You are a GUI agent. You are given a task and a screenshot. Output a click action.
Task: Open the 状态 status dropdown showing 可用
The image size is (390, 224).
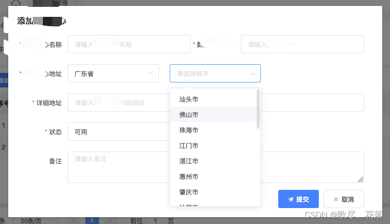click(119, 132)
